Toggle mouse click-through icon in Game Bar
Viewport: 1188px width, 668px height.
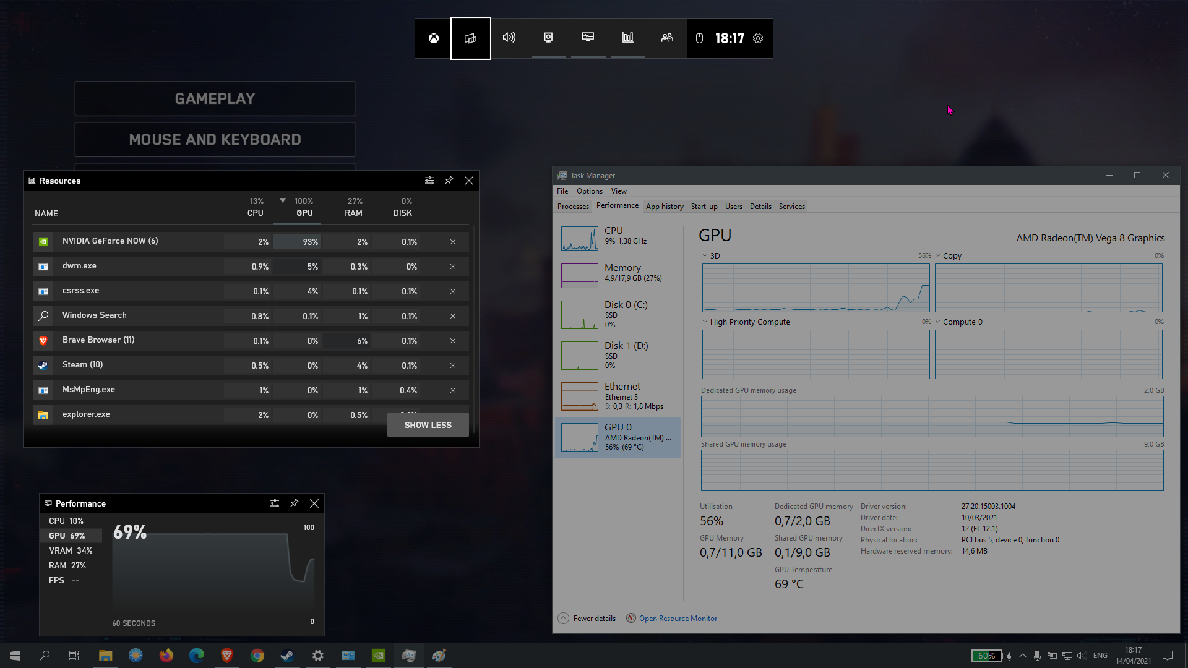pos(699,38)
